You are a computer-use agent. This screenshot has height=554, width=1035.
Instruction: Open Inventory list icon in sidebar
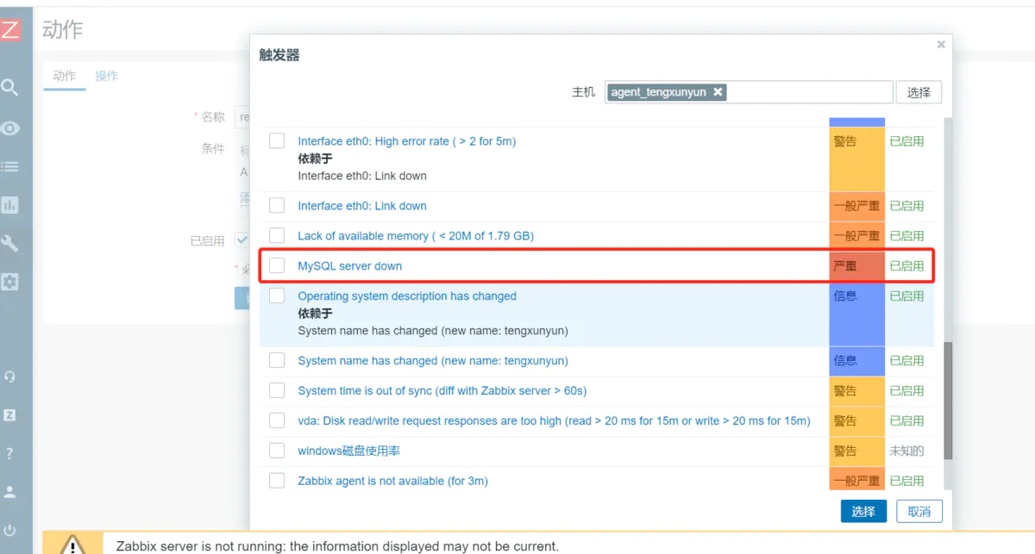pos(9,166)
